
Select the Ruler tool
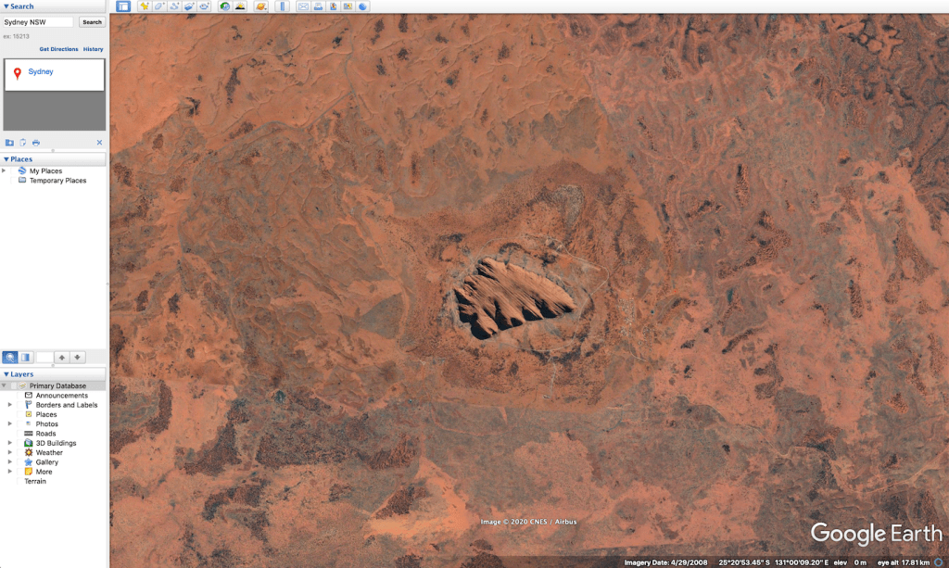pyautogui.click(x=282, y=6)
